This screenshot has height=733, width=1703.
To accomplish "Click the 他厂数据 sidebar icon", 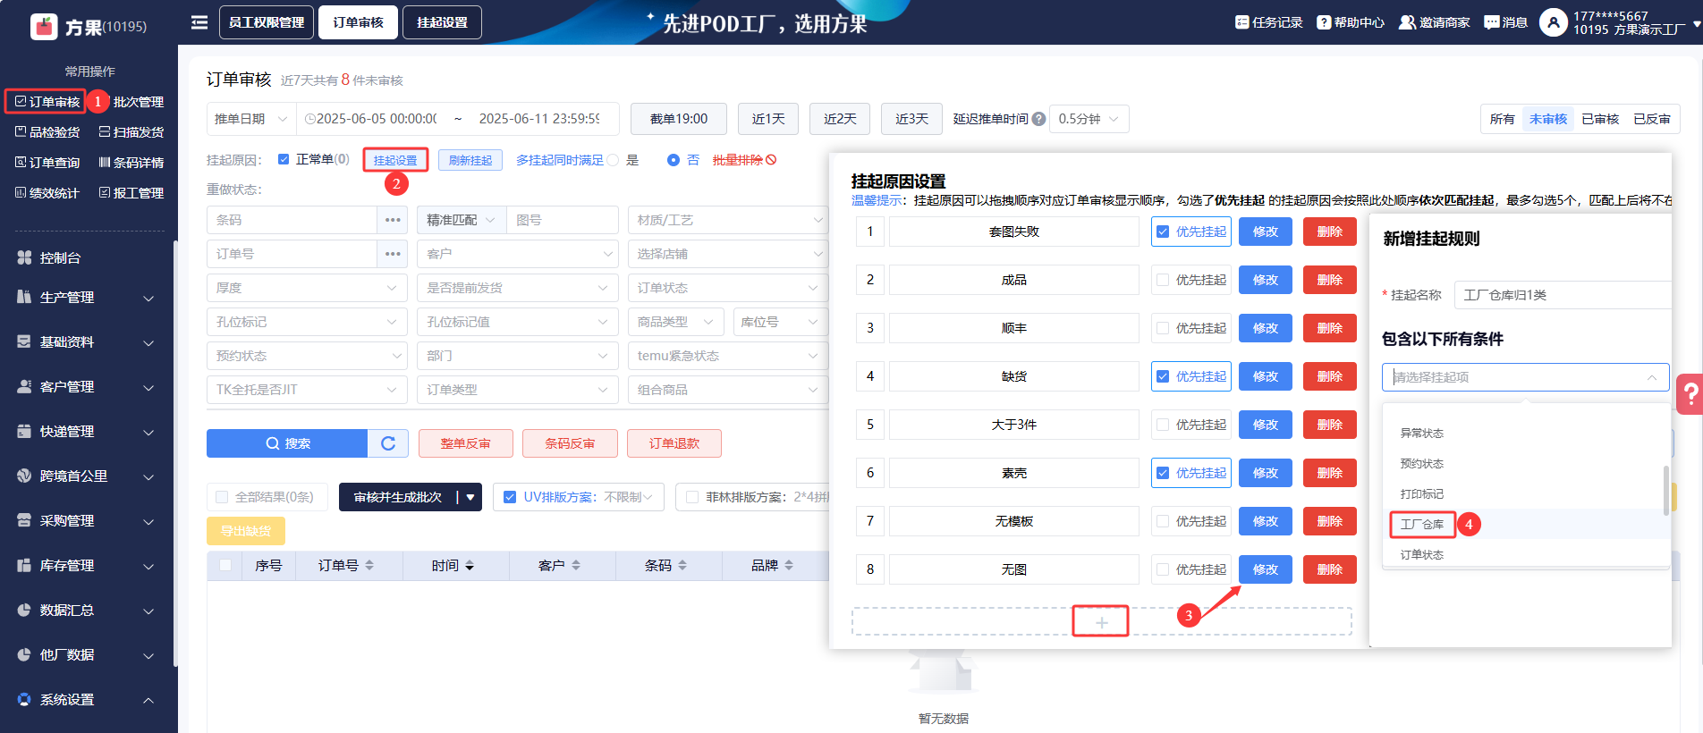I will pyautogui.click(x=24, y=654).
